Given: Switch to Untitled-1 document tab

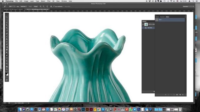Looking at the screenshot, I should pos(13,9).
